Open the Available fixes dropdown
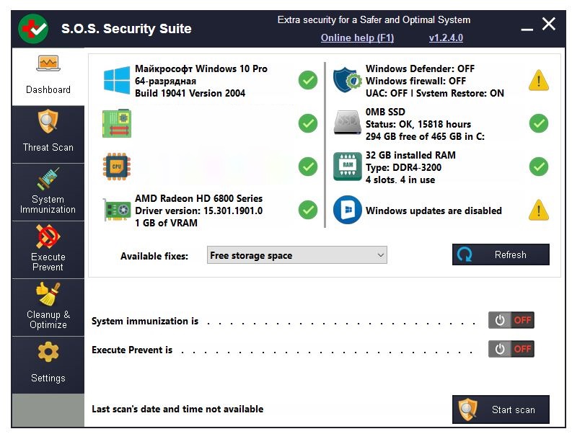The height and width of the screenshot is (434, 572). pos(296,255)
